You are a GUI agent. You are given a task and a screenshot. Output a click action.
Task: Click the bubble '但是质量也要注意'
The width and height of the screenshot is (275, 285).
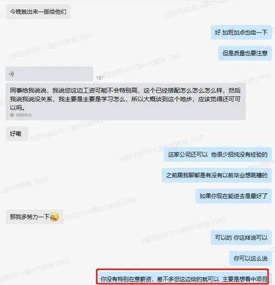pos(245,53)
